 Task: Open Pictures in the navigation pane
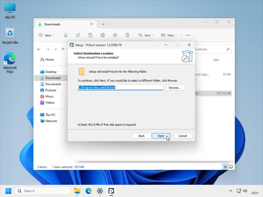point(48,90)
